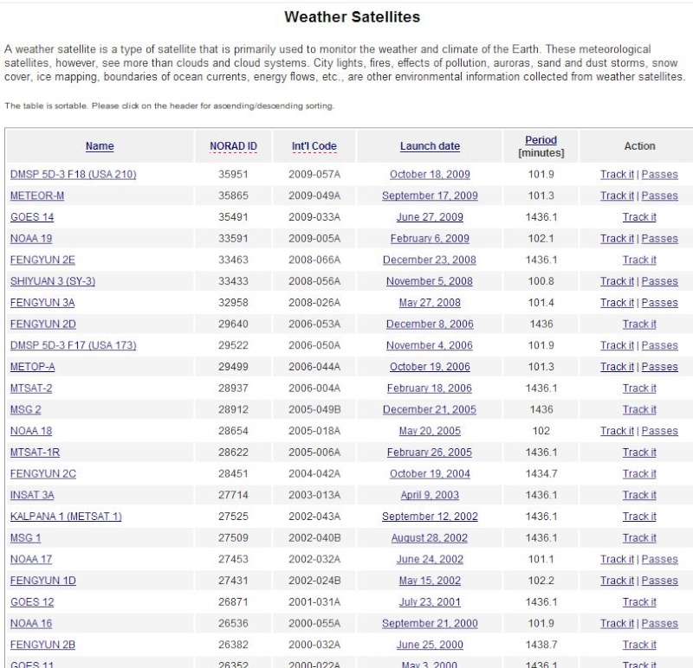Open the April 9, 2003 launch date
This screenshot has width=693, height=668.
point(430,495)
